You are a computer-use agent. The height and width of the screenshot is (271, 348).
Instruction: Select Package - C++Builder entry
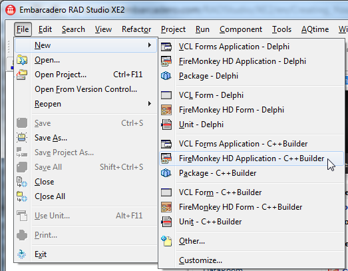click(252, 173)
